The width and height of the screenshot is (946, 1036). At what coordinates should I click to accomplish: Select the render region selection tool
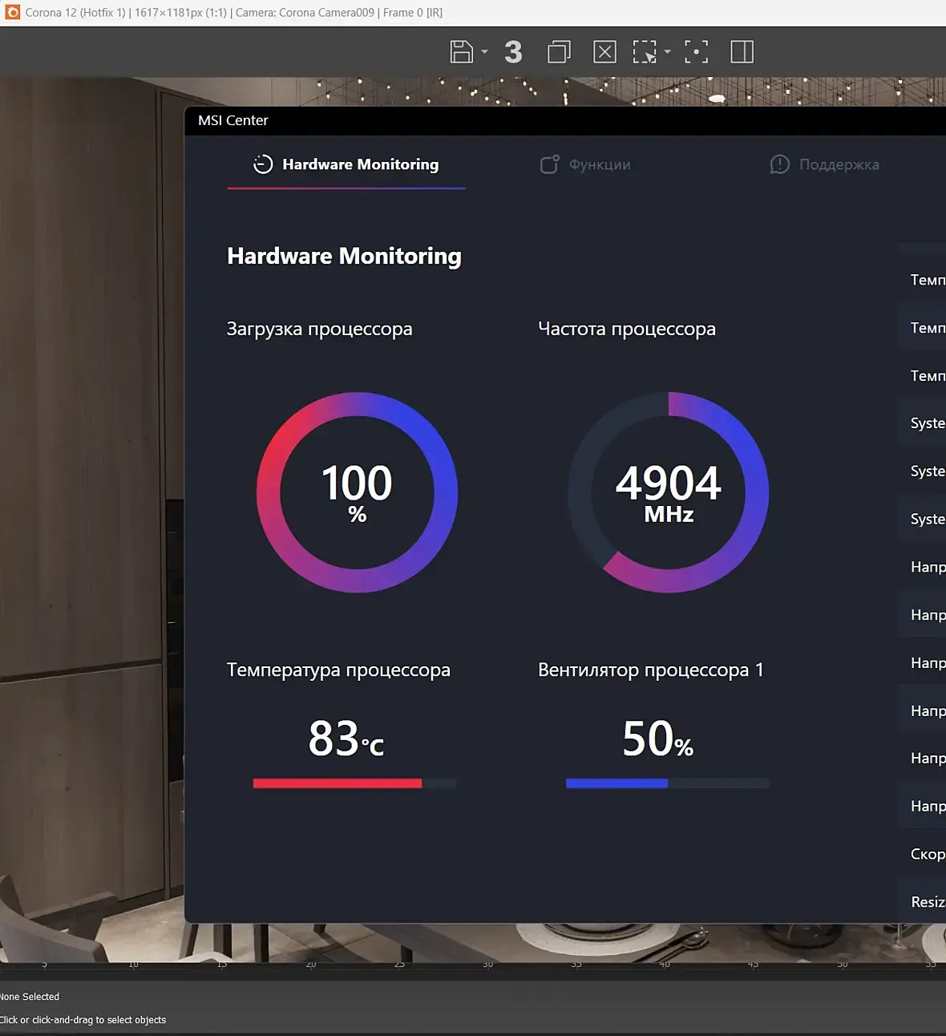point(645,52)
